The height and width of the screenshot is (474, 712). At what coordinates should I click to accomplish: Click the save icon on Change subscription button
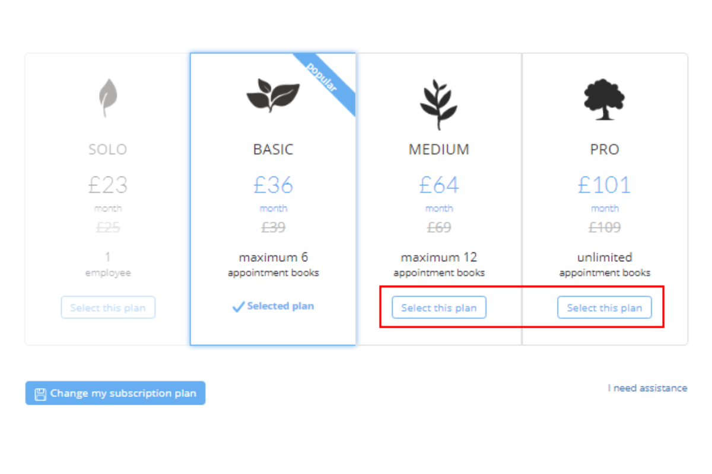click(40, 393)
